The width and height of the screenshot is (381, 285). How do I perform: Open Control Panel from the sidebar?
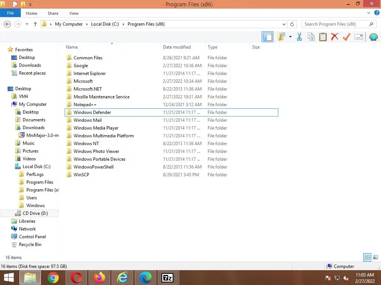coord(32,236)
